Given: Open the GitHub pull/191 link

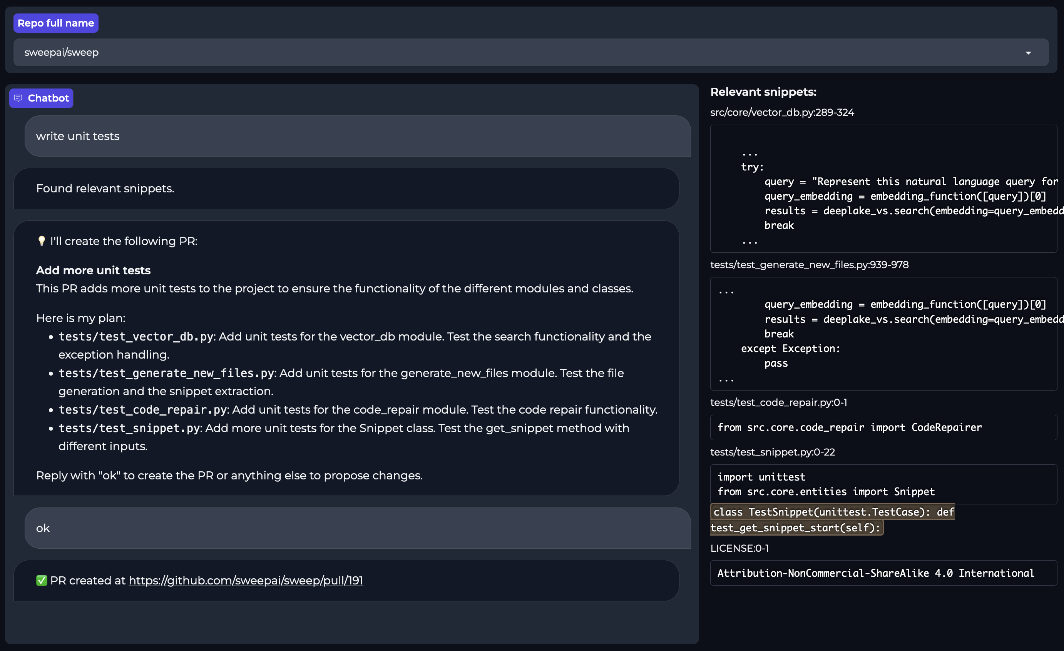Looking at the screenshot, I should (x=246, y=580).
